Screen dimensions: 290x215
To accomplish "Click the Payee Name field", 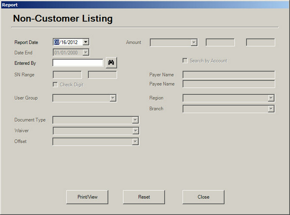I will click(229, 84).
